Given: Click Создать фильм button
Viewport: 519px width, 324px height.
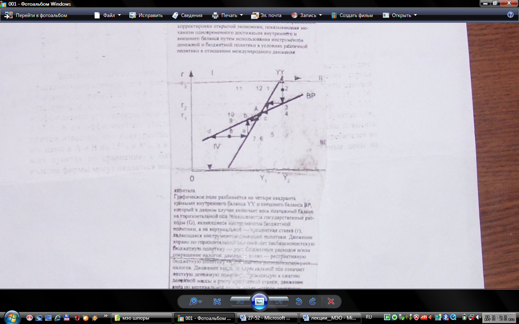Looking at the screenshot, I should 352,15.
